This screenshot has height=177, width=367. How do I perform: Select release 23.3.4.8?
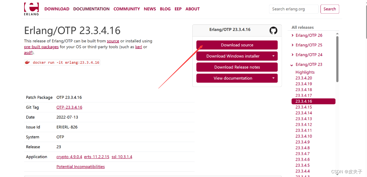click(x=303, y=148)
